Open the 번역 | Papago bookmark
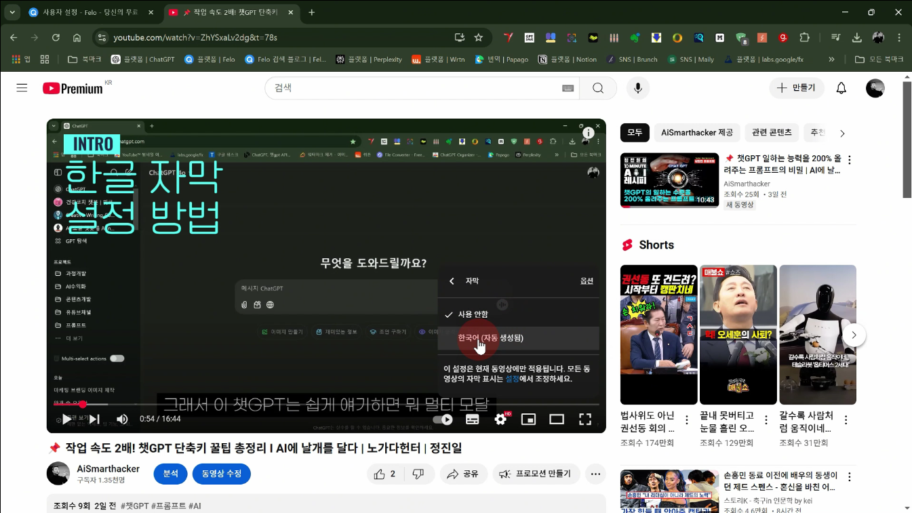Image resolution: width=912 pixels, height=513 pixels. tap(502, 60)
